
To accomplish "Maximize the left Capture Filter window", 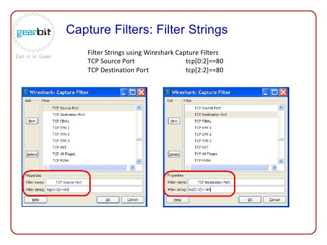I will click(133, 92).
